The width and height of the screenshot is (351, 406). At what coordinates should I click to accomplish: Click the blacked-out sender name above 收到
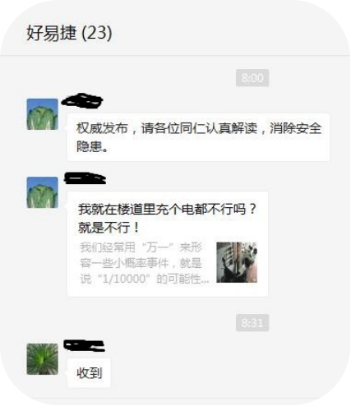click(84, 346)
